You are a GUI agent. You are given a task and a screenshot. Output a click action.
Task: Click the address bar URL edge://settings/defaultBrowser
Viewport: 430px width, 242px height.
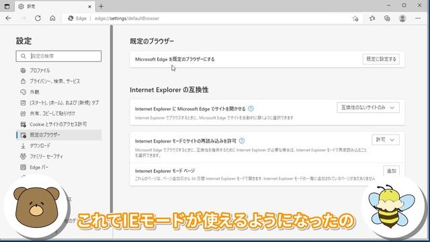click(127, 18)
